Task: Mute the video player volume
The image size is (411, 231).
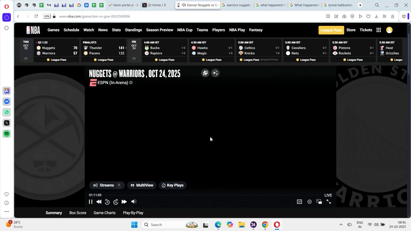Action: 134,201
